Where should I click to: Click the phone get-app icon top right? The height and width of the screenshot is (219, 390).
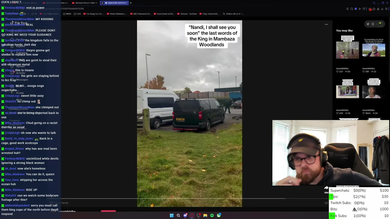point(373,24)
